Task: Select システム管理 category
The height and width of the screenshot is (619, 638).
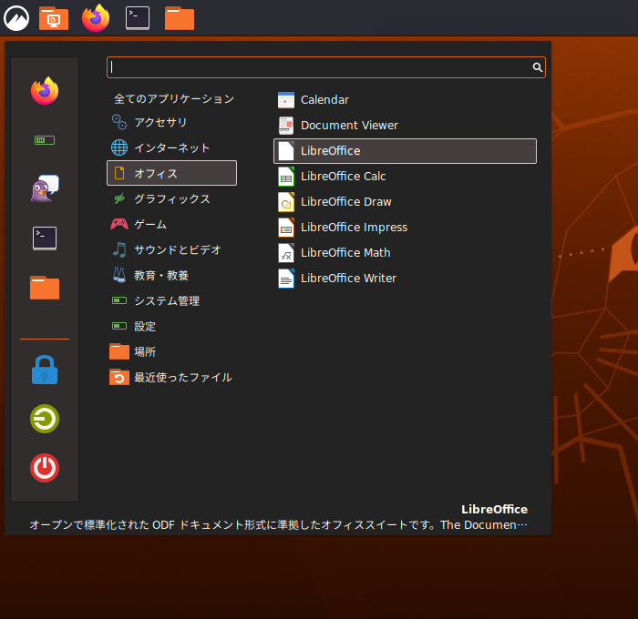Action: coord(171,300)
